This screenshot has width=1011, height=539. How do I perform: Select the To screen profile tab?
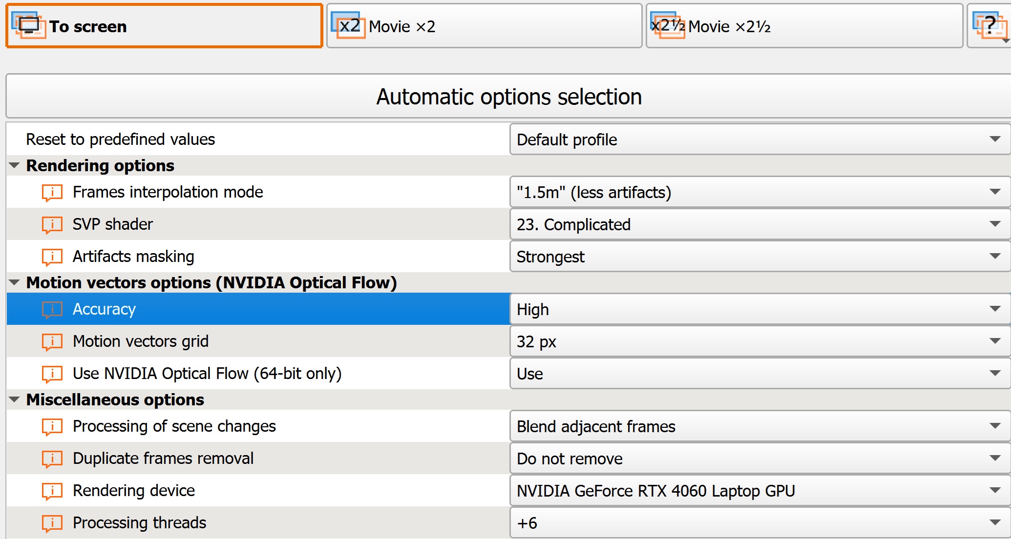pyautogui.click(x=164, y=26)
